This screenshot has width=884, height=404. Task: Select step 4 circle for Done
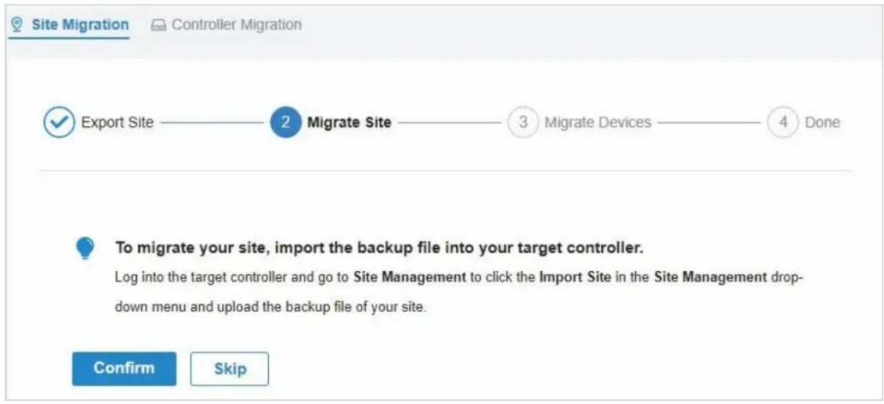pyautogui.click(x=783, y=123)
